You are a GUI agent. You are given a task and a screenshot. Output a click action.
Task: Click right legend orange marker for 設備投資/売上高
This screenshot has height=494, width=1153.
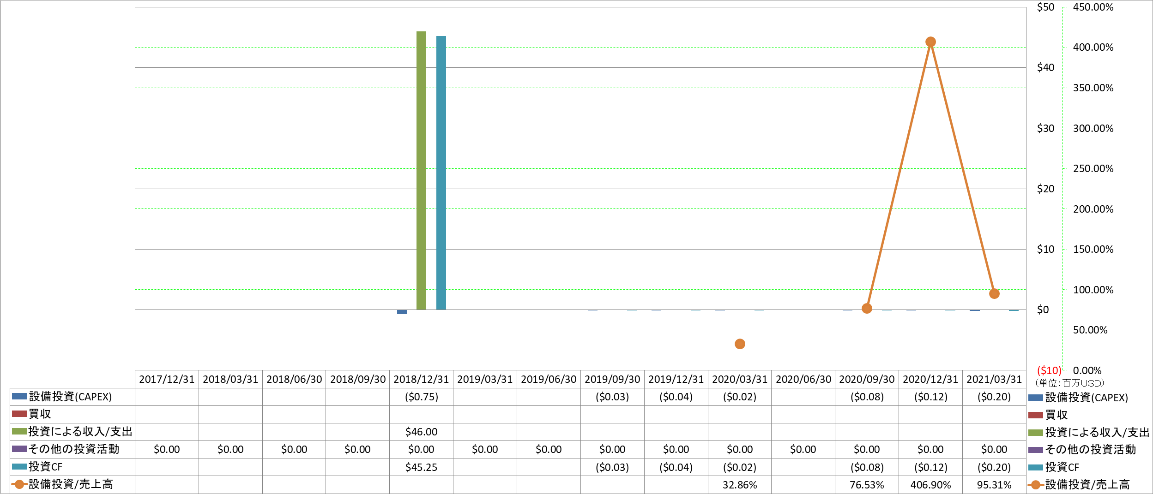point(1036,485)
